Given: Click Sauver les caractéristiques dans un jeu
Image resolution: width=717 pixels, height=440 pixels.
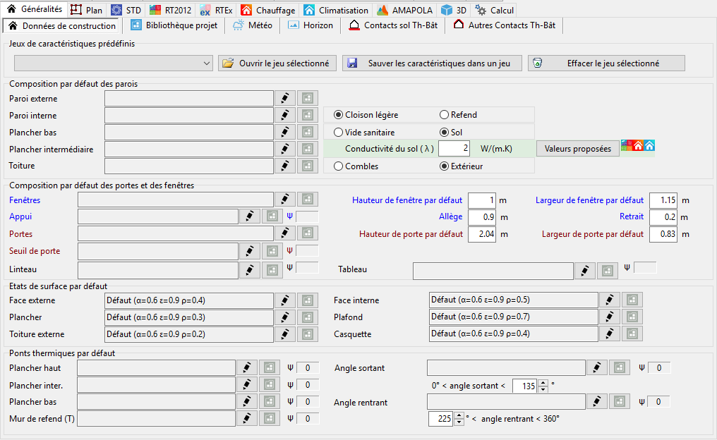Looking at the screenshot, I should 432,63.
